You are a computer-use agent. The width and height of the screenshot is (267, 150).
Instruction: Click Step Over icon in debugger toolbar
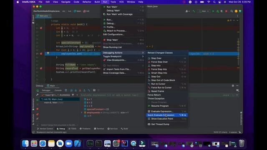click(71, 90)
